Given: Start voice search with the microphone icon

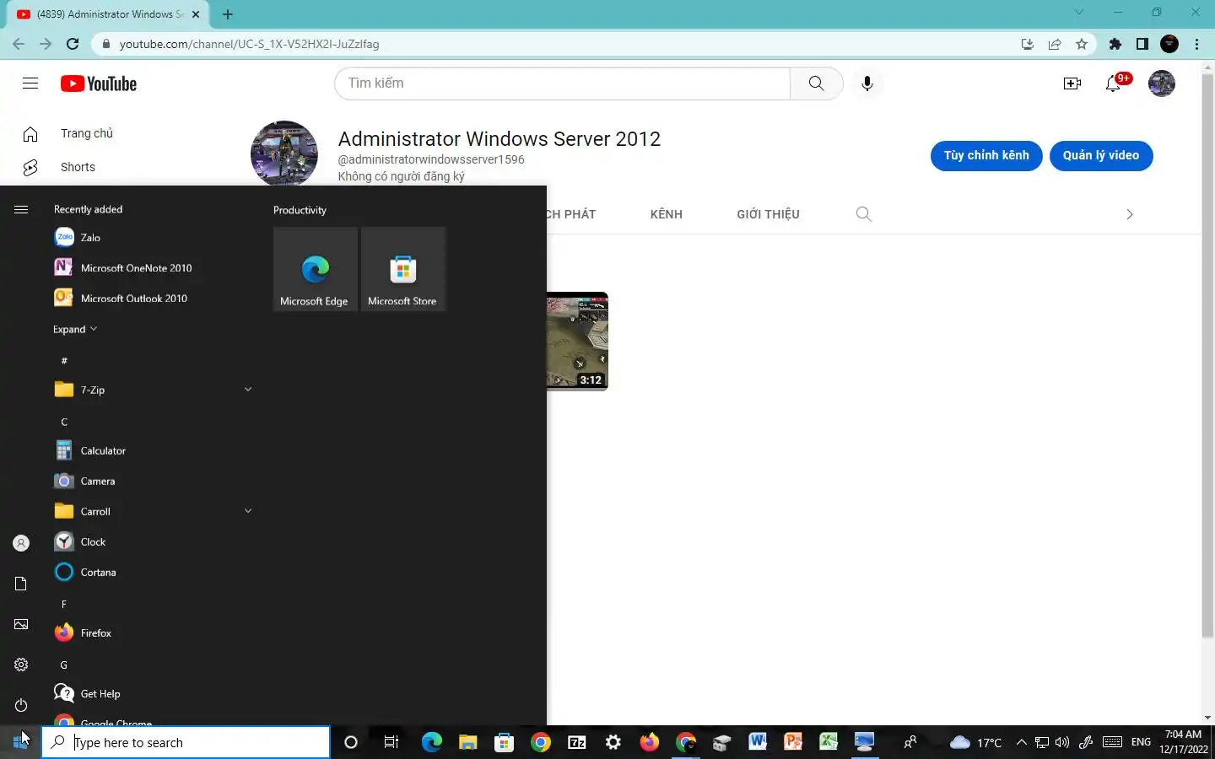Looking at the screenshot, I should coord(867,83).
